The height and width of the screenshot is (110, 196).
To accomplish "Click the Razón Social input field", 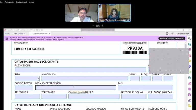I will click(80, 70).
